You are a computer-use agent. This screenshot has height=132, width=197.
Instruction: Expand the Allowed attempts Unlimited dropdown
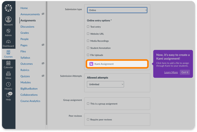click(106, 84)
